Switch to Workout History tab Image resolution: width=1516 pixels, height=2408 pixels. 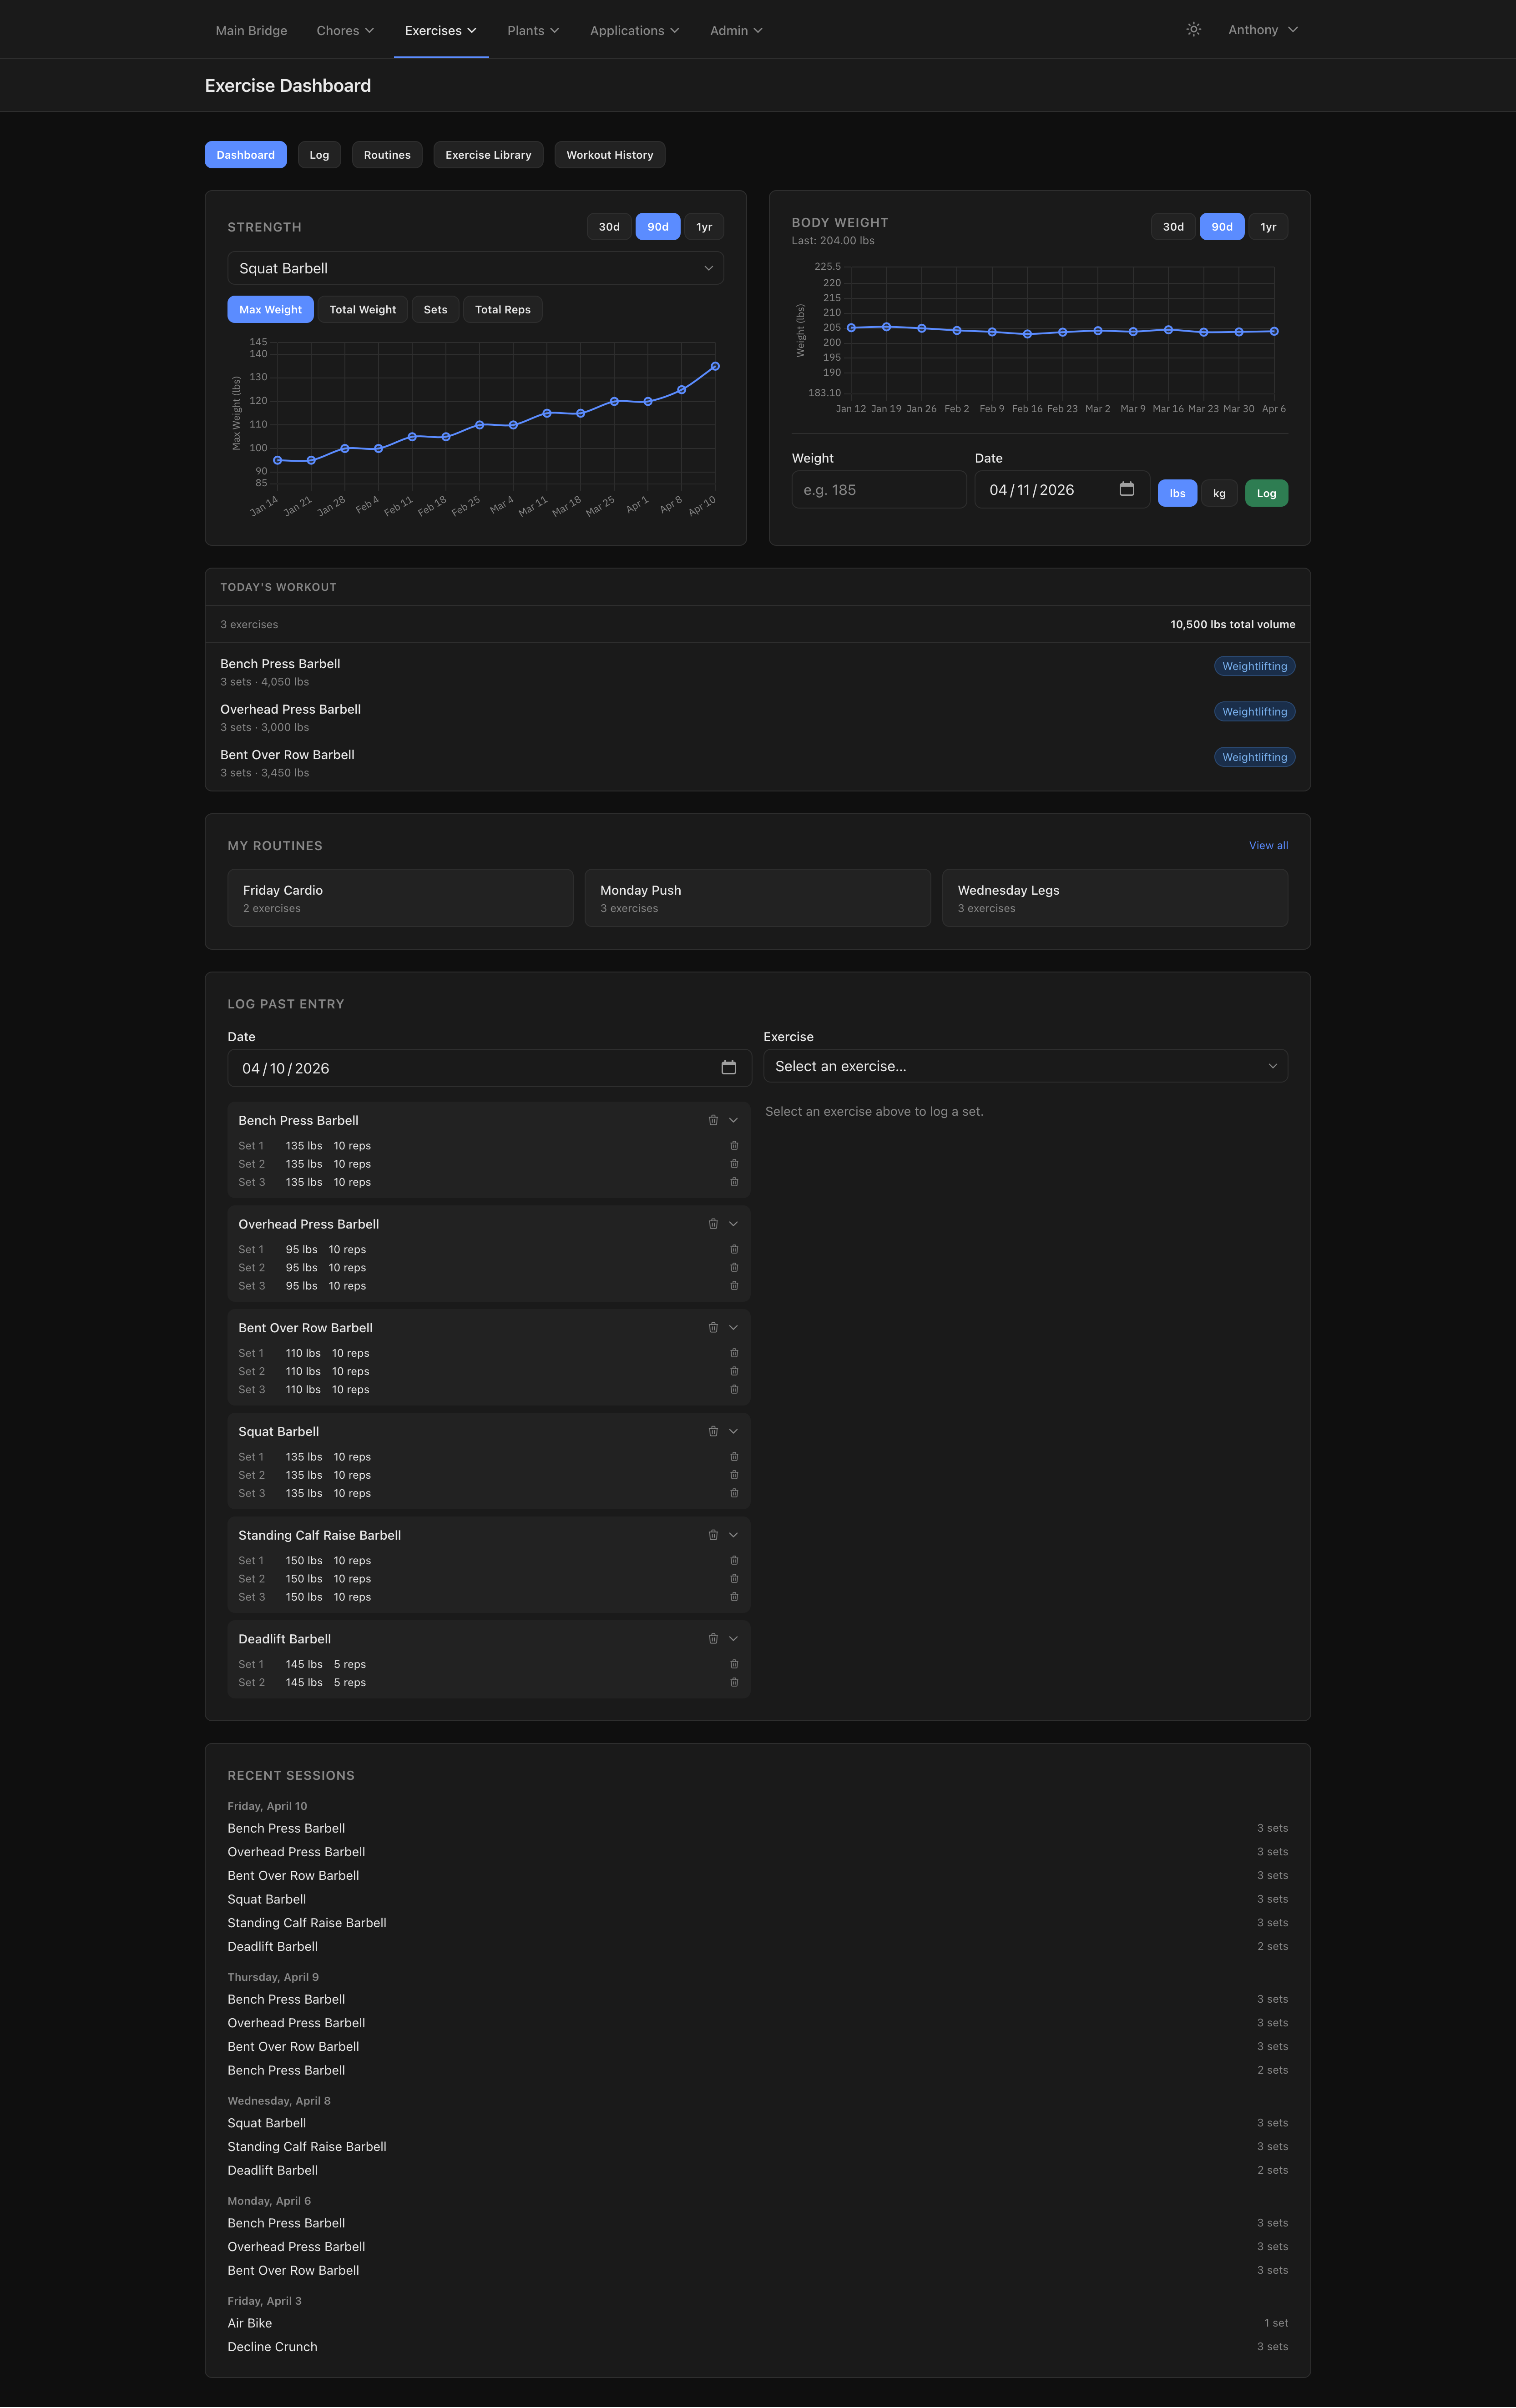tap(609, 155)
